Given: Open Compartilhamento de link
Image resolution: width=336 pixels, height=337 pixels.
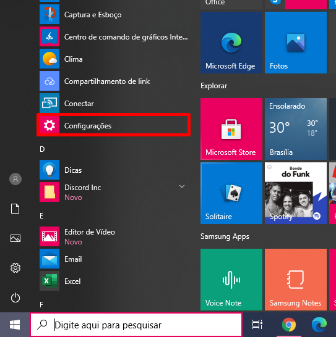Looking at the screenshot, I should pyautogui.click(x=114, y=81).
